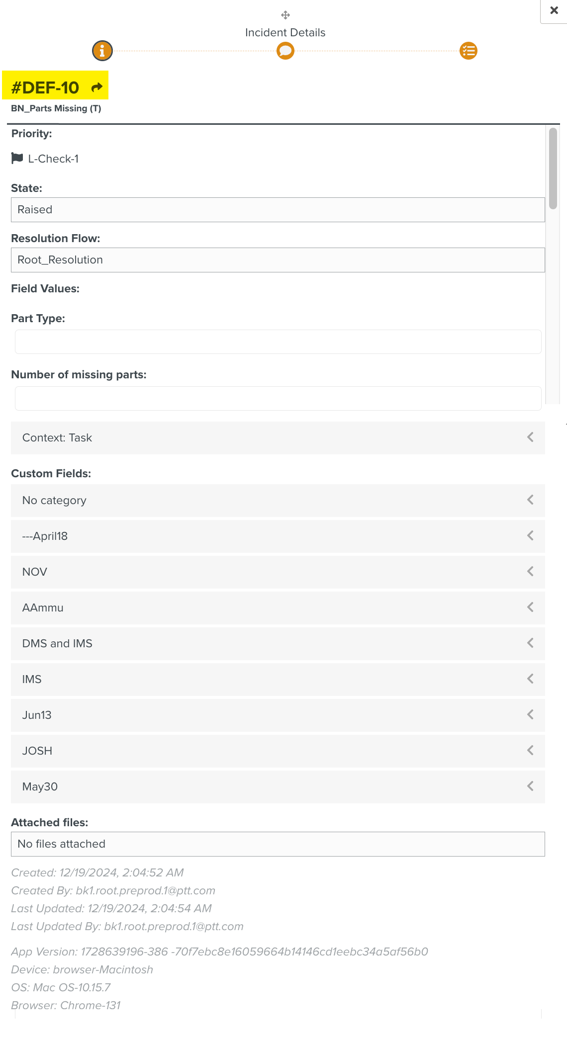Click the Number of missing parts field

point(278,399)
